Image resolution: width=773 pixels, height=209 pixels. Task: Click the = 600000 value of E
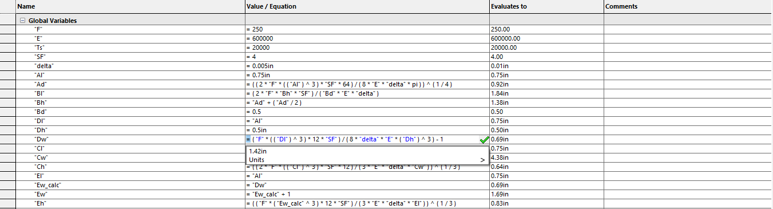pos(367,38)
